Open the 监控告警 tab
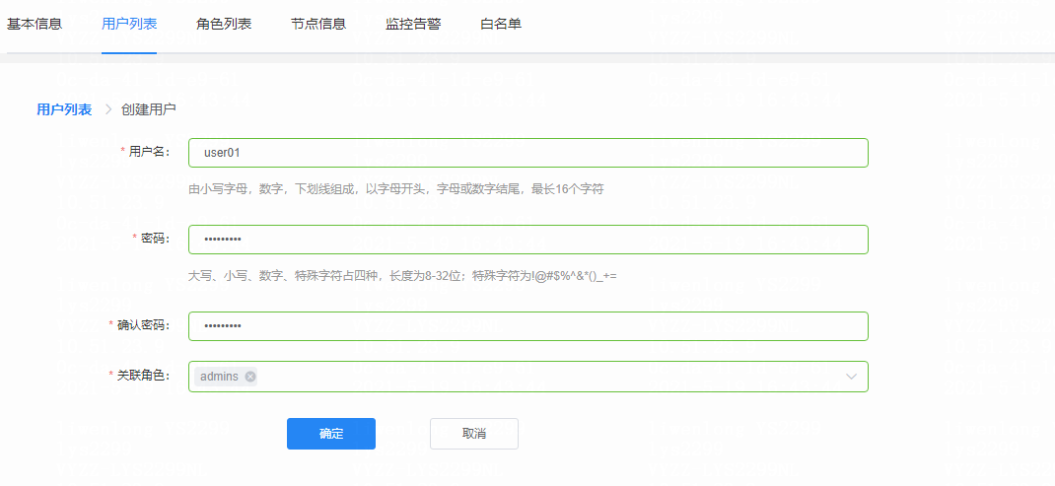Screen dimensions: 1055x486 tap(413, 24)
